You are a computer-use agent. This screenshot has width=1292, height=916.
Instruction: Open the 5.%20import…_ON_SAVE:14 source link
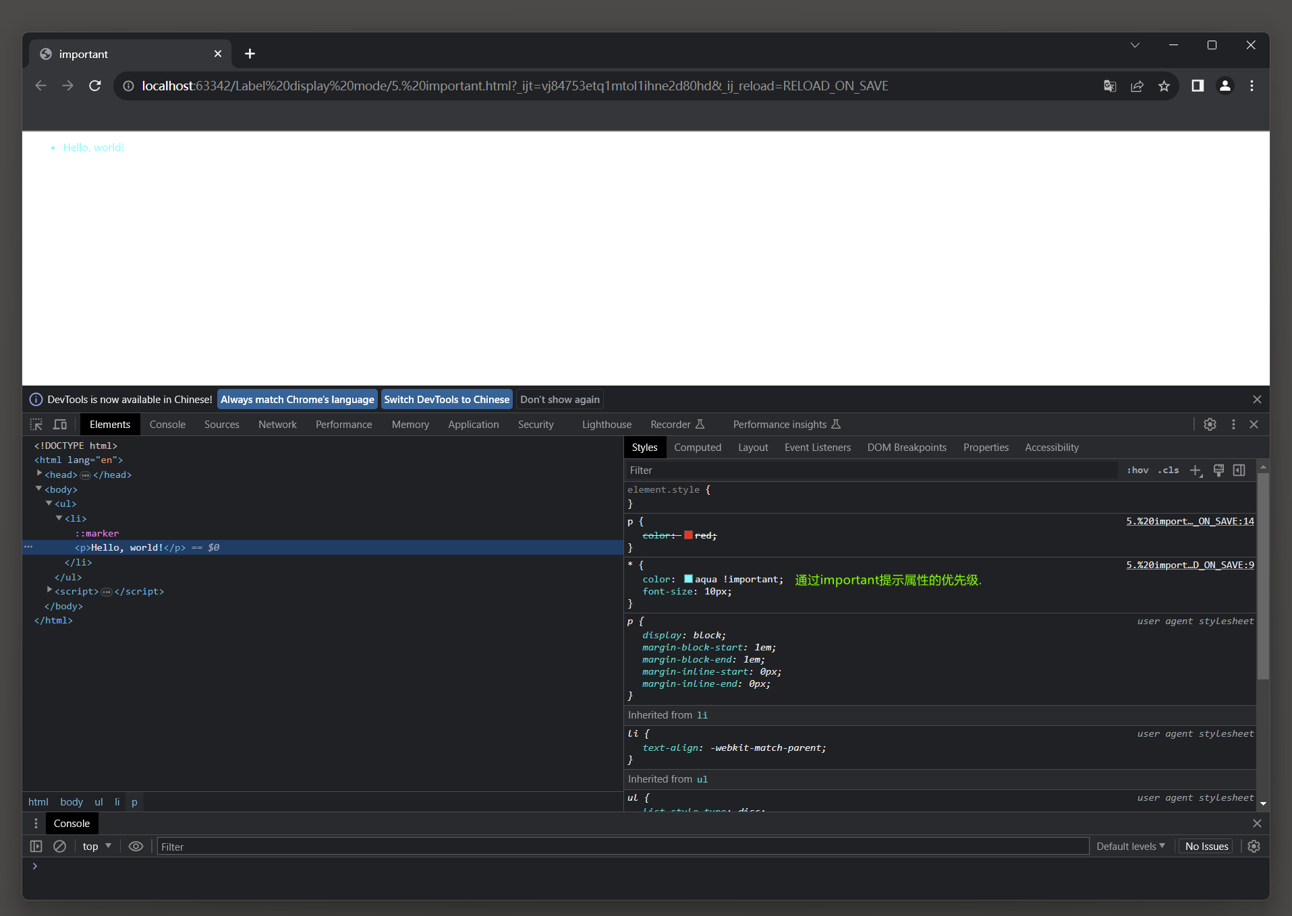pyautogui.click(x=1190, y=521)
